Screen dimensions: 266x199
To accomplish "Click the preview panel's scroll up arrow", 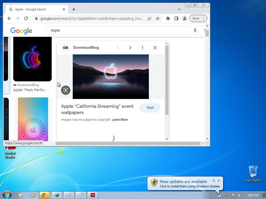I will 167,44.
